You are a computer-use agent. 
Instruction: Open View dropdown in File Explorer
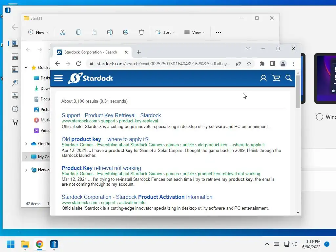coord(195,32)
